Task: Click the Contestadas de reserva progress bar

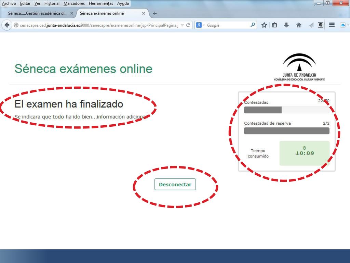Action: [x=287, y=131]
